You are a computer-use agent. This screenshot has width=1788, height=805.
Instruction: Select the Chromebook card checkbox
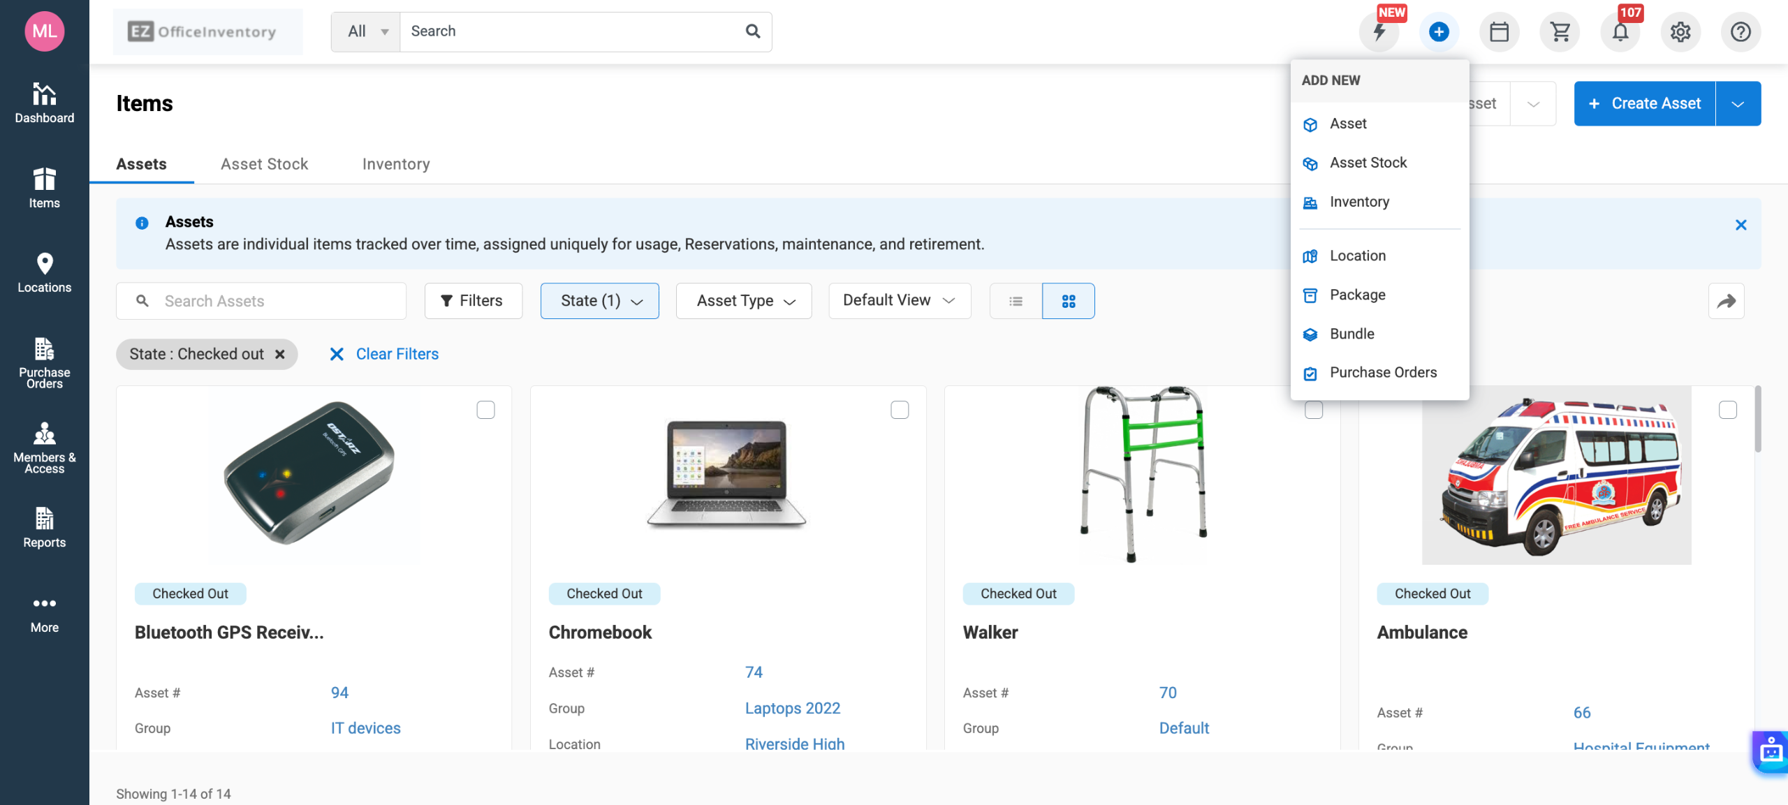900,410
